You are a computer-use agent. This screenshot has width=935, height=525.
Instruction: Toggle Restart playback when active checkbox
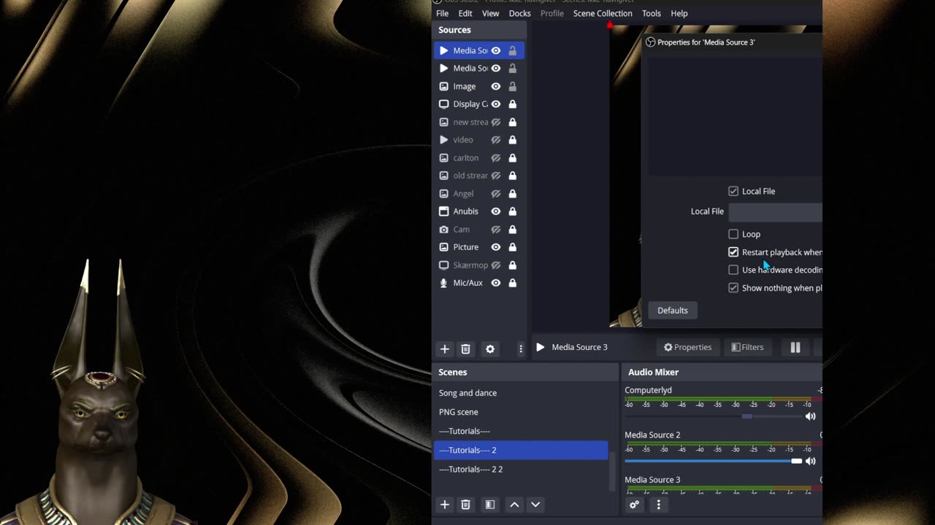(733, 252)
